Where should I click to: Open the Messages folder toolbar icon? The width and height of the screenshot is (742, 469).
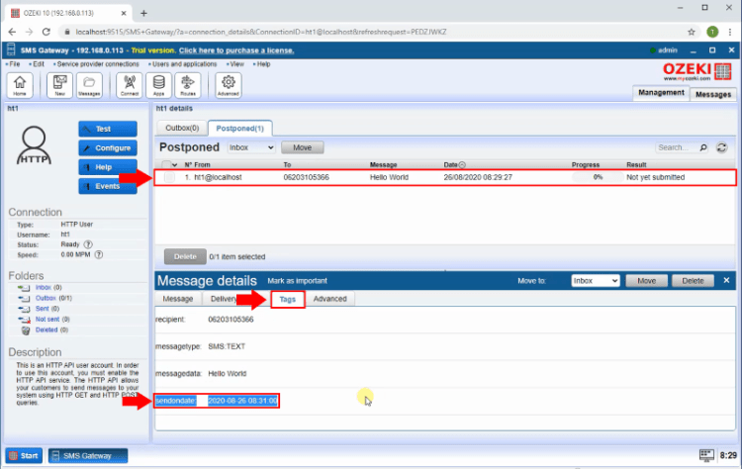click(89, 85)
